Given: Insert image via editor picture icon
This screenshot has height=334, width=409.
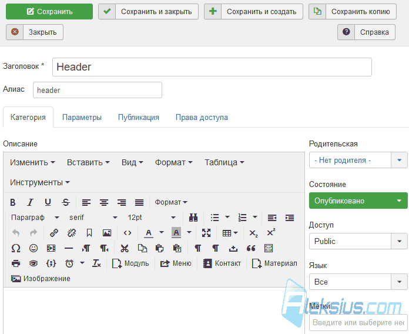Looking at the screenshot, I should (107, 233).
